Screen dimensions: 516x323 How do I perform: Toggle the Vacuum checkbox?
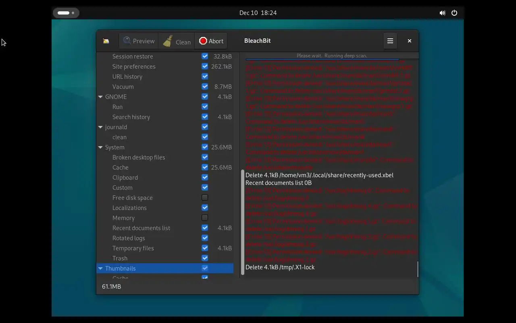click(x=205, y=86)
